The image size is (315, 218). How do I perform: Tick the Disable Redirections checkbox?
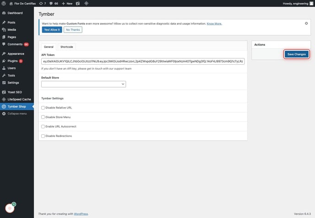point(43,136)
